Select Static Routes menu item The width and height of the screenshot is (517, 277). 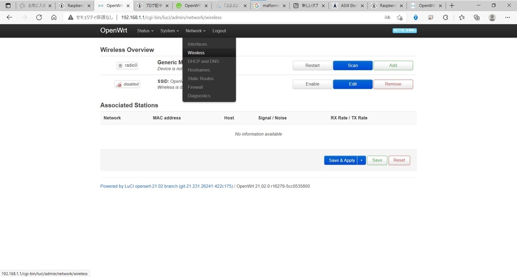[209, 78]
